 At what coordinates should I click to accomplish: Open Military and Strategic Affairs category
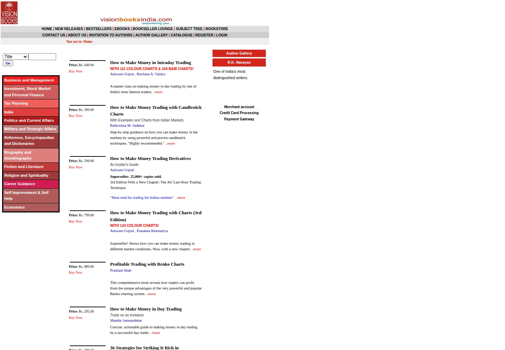[x=31, y=129]
